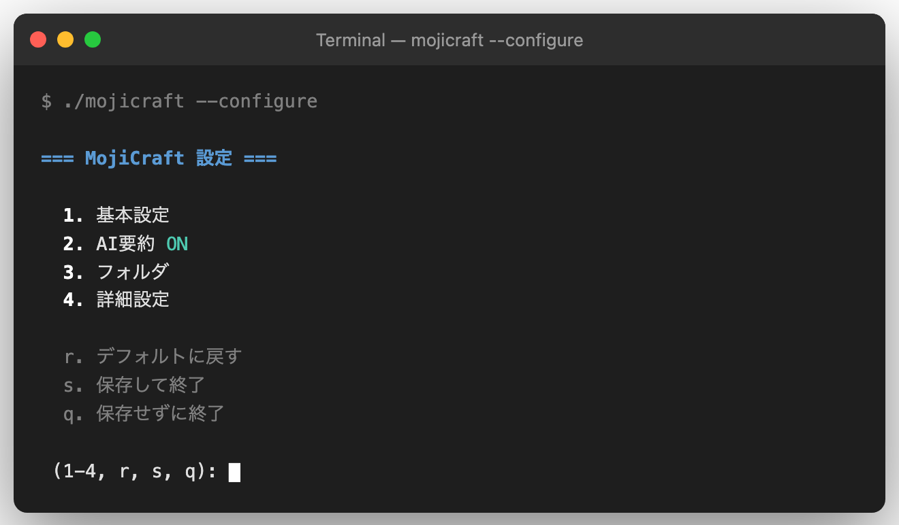
Task: Click the bold number 4. marker
Action: (74, 300)
